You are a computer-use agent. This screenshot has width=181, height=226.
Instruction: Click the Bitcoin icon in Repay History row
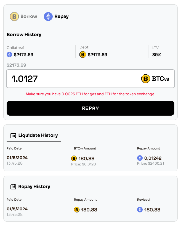(77, 210)
